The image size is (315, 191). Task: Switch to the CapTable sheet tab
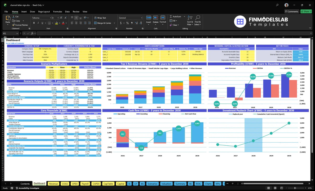tap(108, 184)
